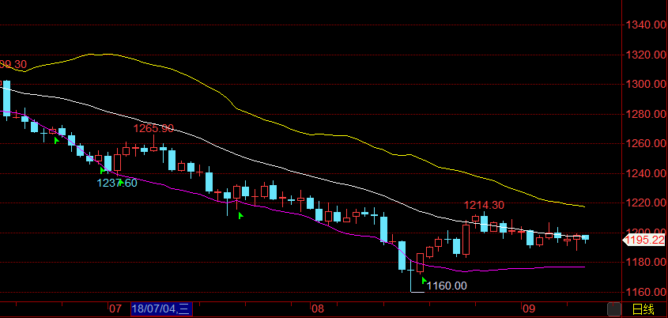Click the 1240.00 price axis label
The width and height of the screenshot is (668, 318).
click(x=645, y=173)
